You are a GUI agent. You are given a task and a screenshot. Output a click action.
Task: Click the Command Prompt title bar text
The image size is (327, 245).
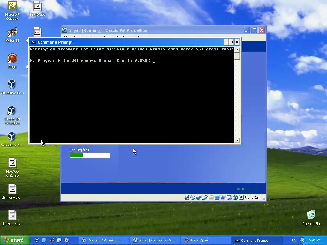(x=55, y=42)
